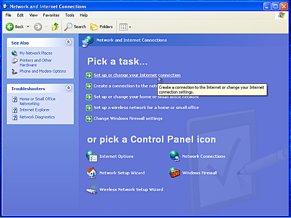Click Set up or change your Internet connection

pos(137,75)
